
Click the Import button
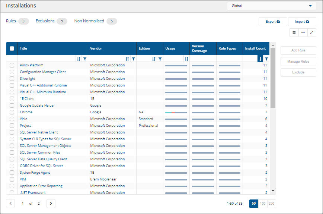point(302,22)
